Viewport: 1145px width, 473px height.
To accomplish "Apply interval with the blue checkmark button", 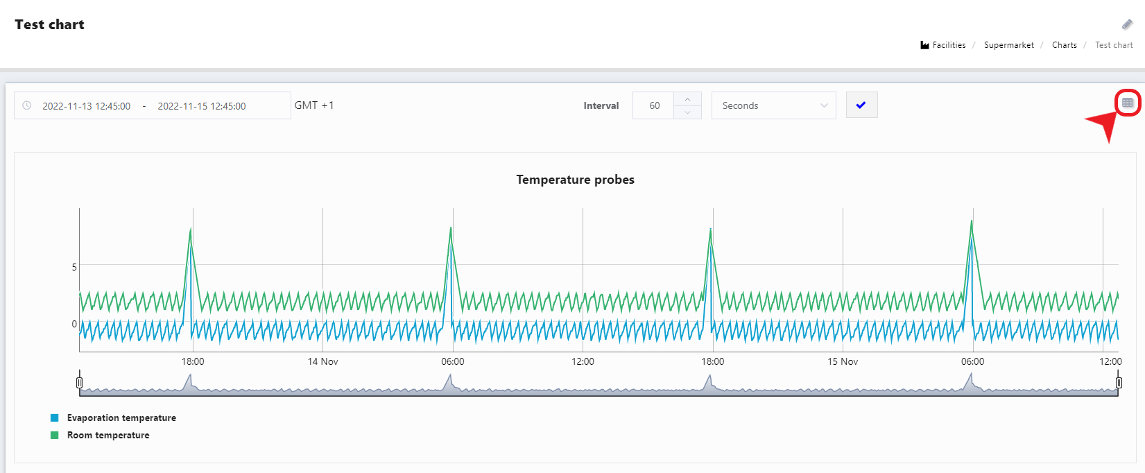I will click(861, 105).
